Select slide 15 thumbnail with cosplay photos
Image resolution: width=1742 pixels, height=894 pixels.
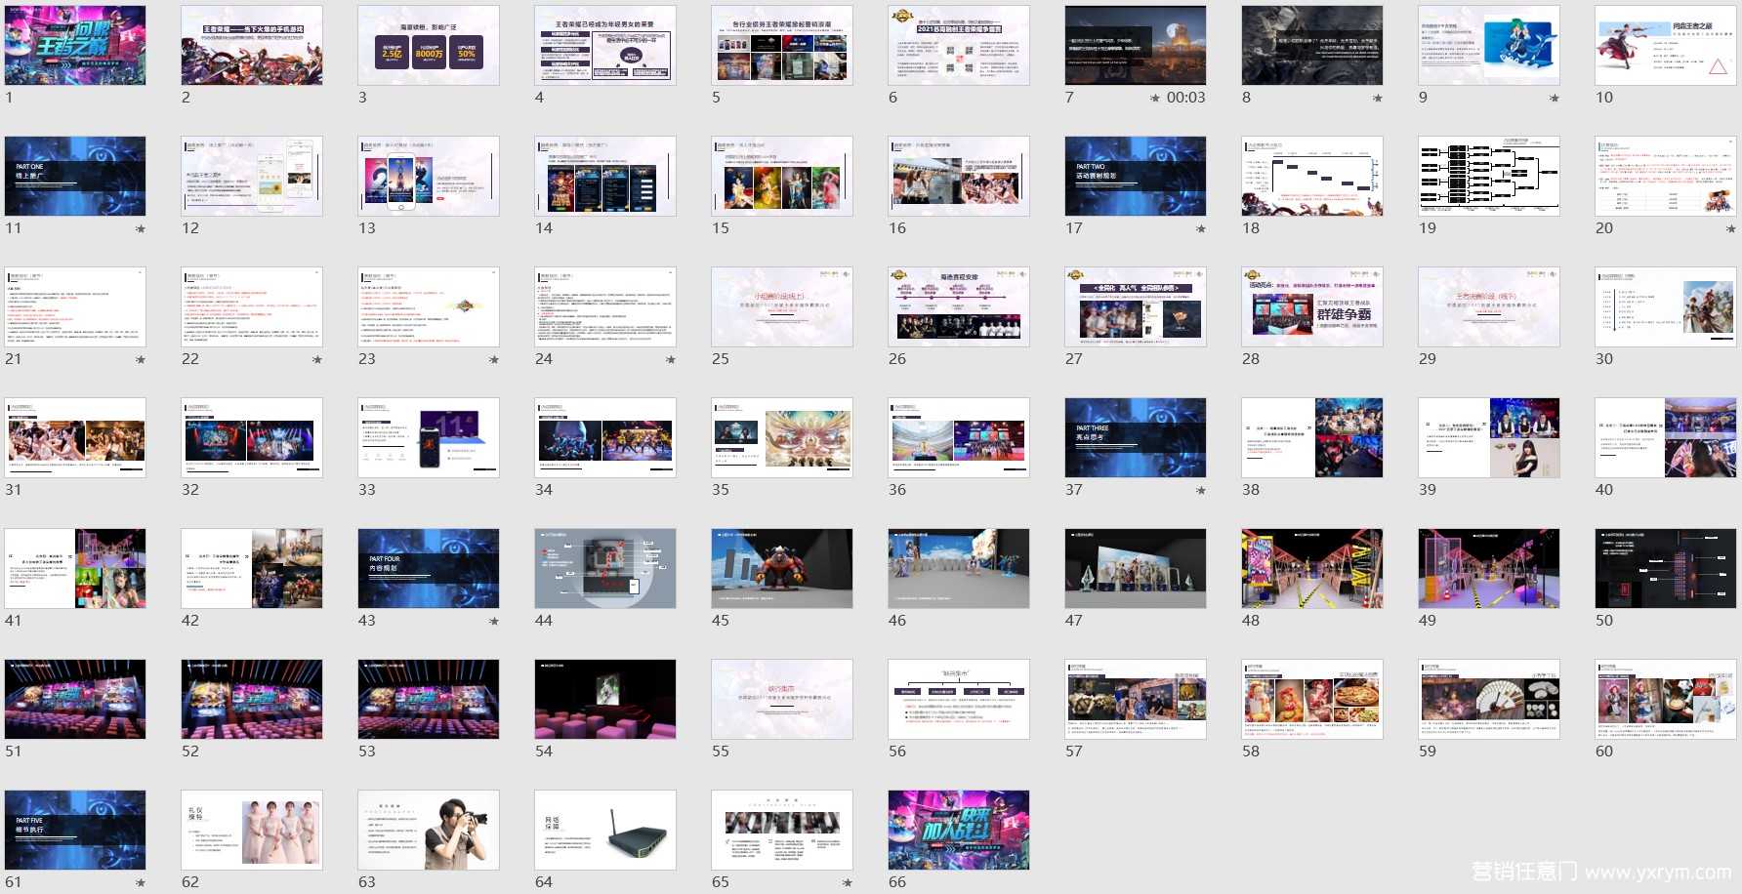point(782,177)
